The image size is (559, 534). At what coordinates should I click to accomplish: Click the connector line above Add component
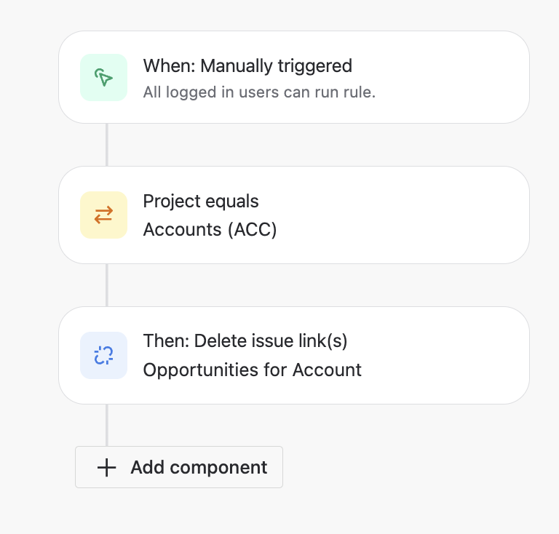(x=106, y=426)
